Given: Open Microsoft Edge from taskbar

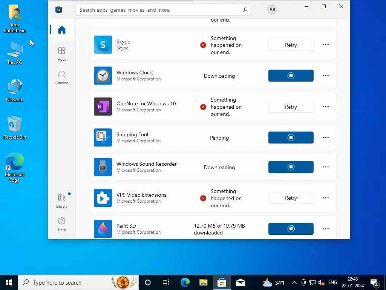Looking at the screenshot, I should click(x=185, y=282).
